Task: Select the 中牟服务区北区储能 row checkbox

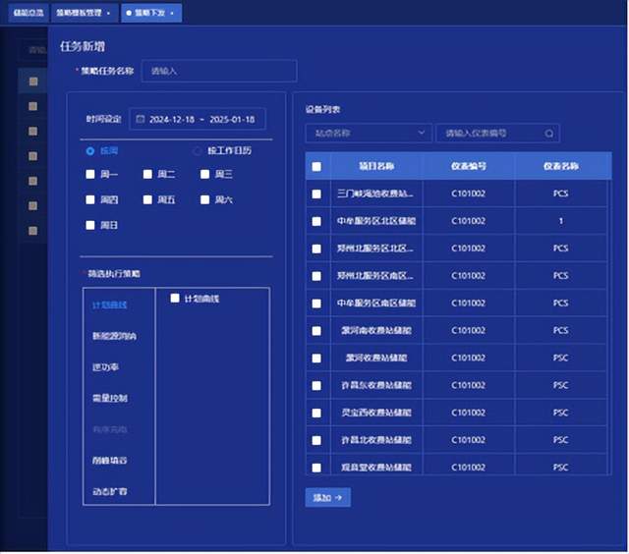Action: tap(316, 221)
